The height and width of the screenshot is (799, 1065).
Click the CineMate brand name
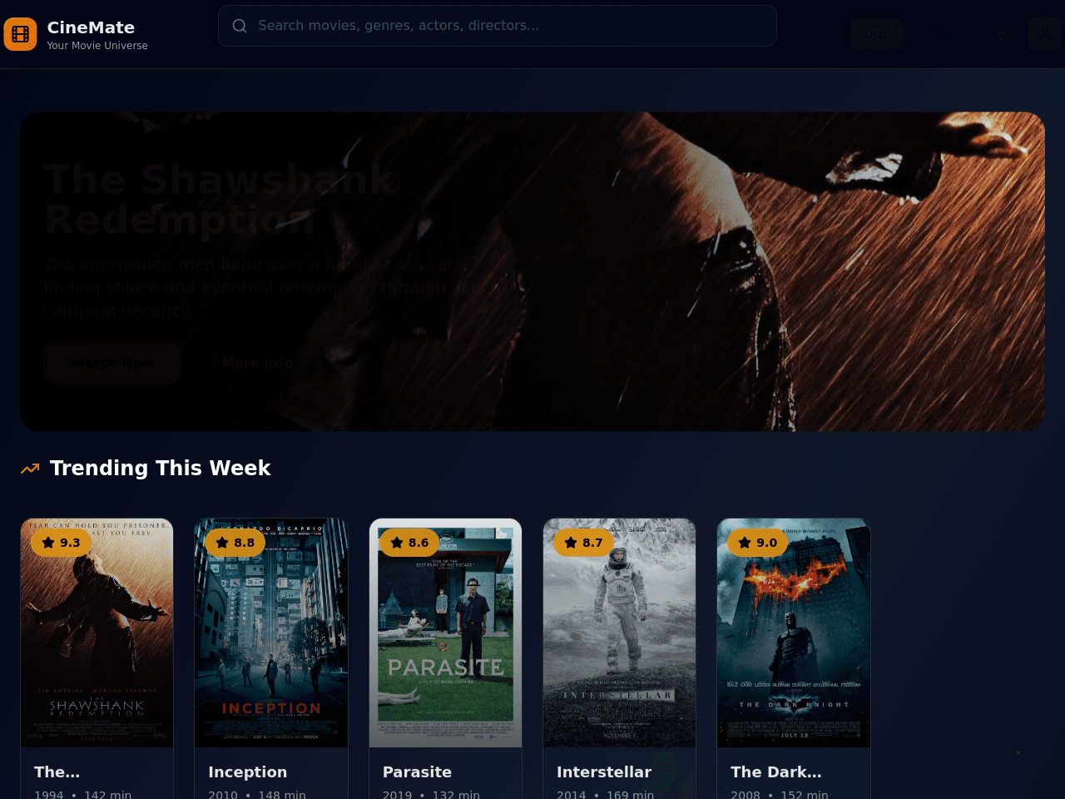(91, 27)
